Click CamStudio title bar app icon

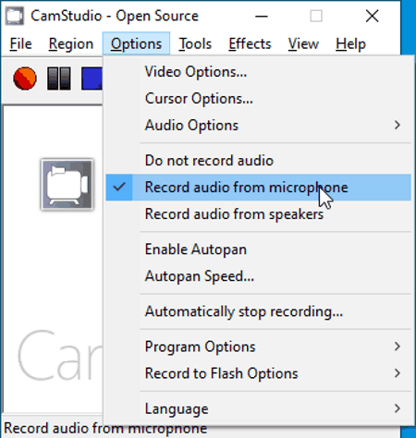[x=15, y=16]
